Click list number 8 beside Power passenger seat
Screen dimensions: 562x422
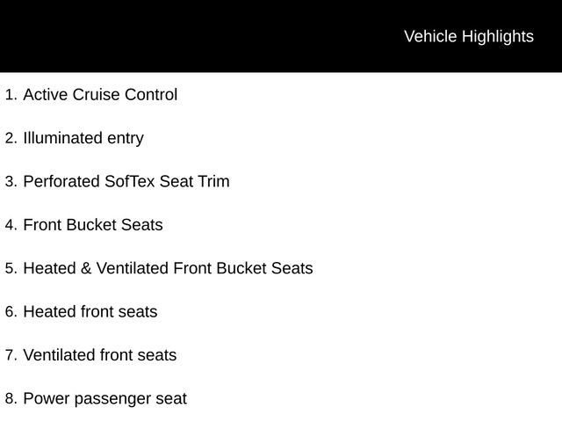pyautogui.click(x=10, y=399)
